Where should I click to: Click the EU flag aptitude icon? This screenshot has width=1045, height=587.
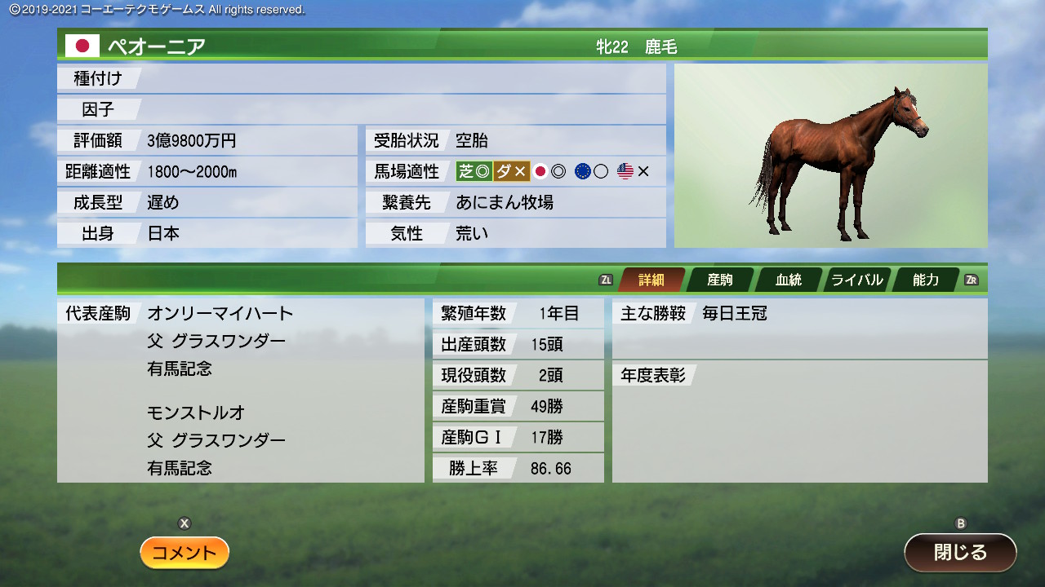[582, 171]
